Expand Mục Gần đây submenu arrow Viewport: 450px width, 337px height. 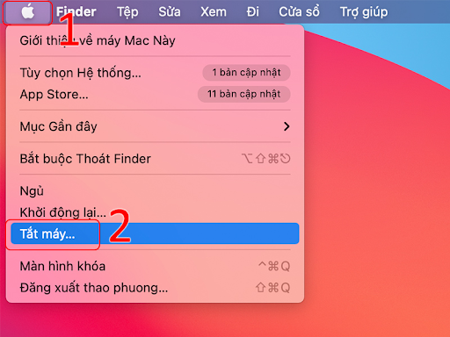click(287, 126)
